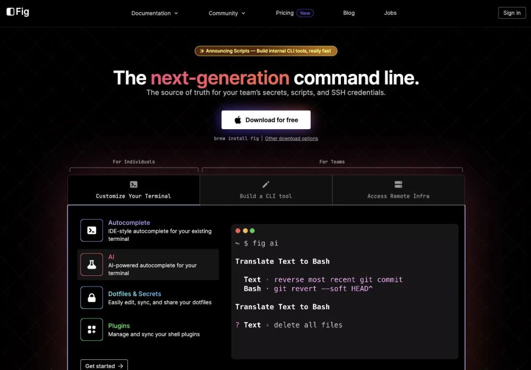531x370 pixels.
Task: Click the For Teams label
Action: pyautogui.click(x=332, y=162)
